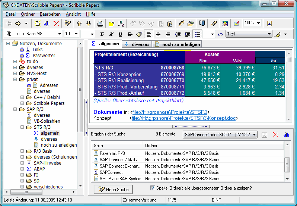Toggle bold text formatting
The height and width of the screenshot is (206, 297).
click(101, 34)
